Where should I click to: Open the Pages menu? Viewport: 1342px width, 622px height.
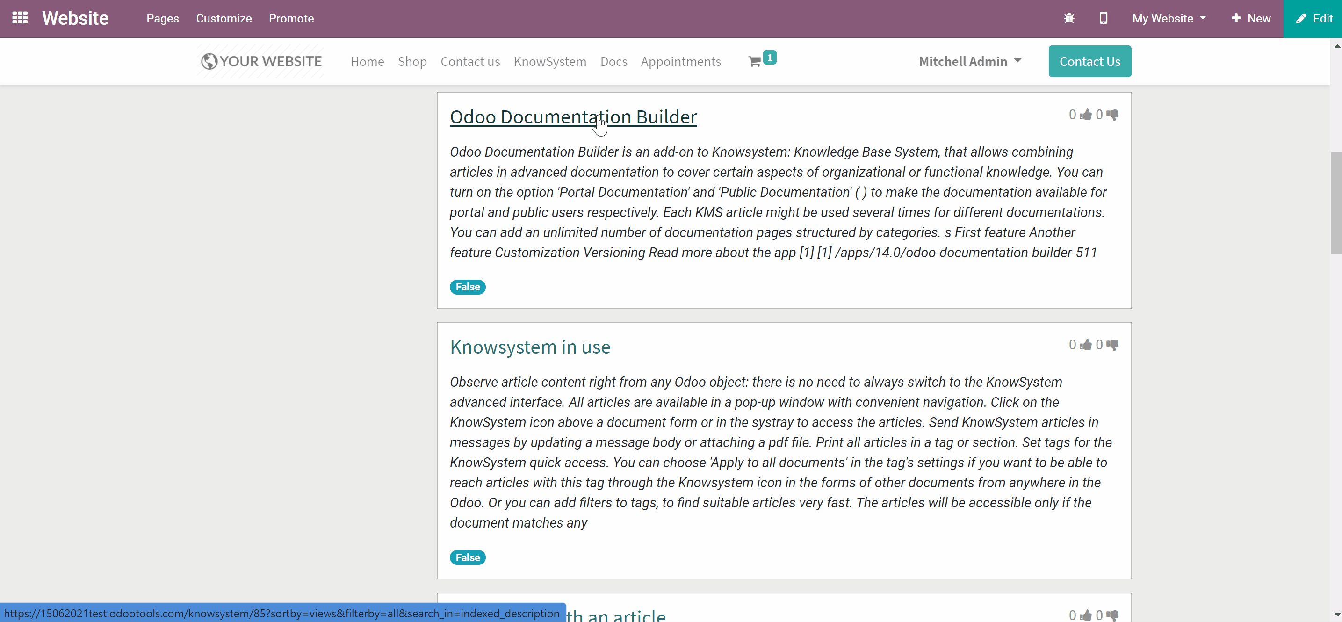(163, 18)
